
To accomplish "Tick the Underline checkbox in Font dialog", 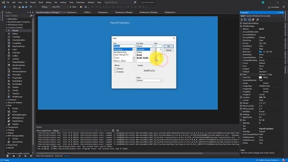I will 116,72.
